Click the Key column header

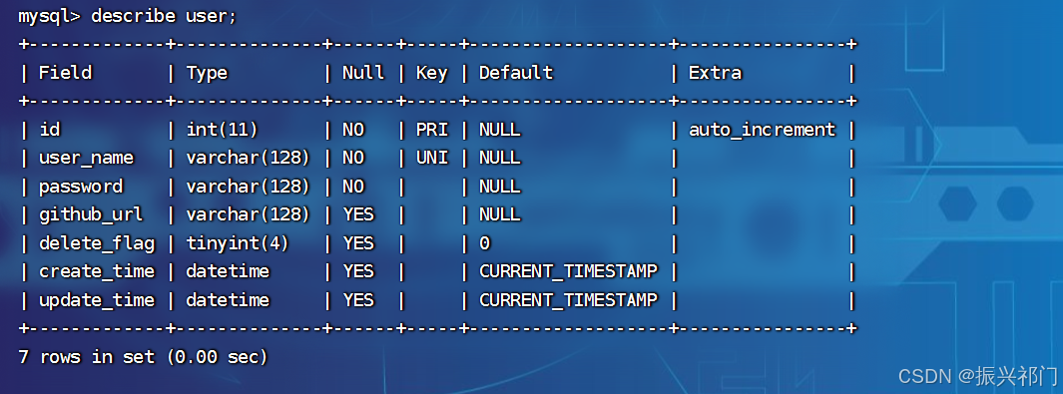432,73
